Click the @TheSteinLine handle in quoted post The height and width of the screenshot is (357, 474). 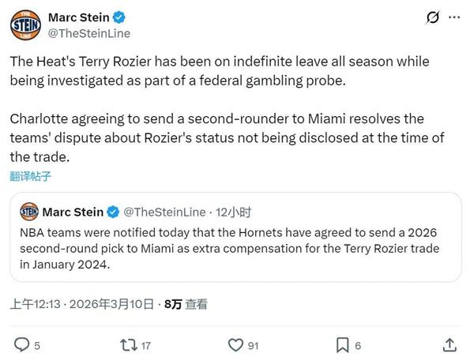[x=167, y=212]
